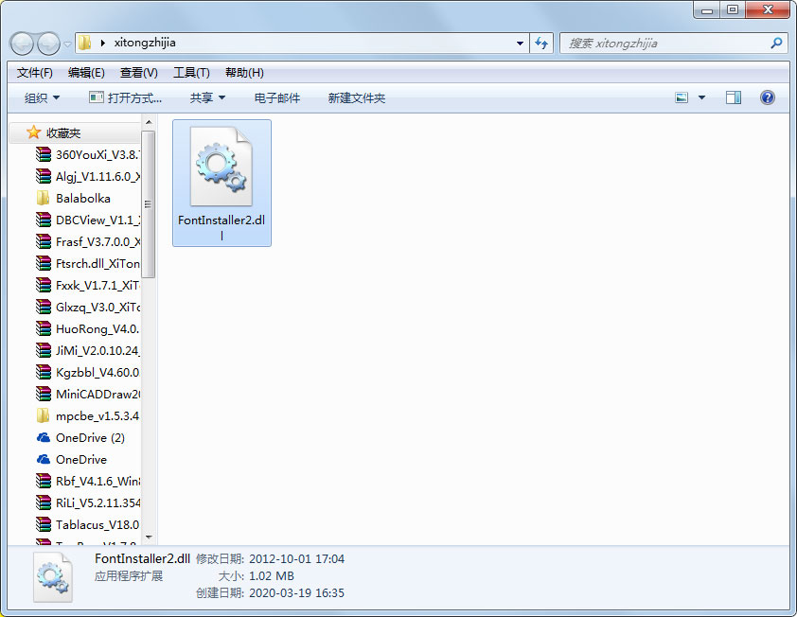Open the address bar history arrow
Image resolution: width=797 pixels, height=617 pixels.
(x=518, y=44)
